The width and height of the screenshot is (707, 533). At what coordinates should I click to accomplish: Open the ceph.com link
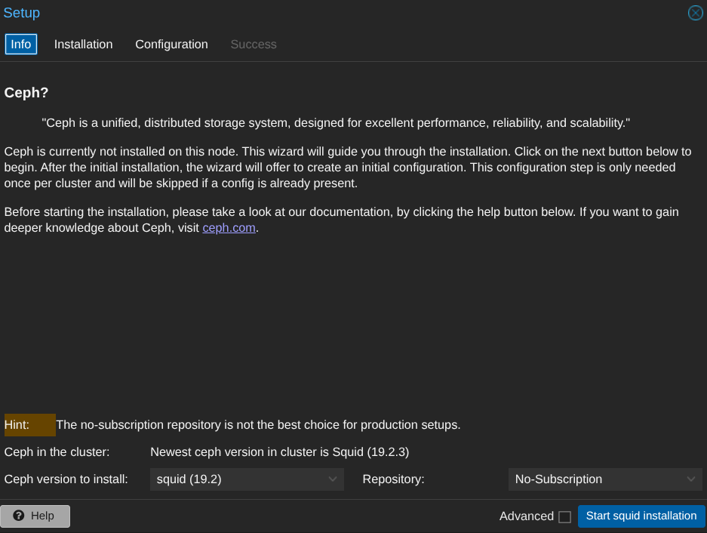coord(229,228)
